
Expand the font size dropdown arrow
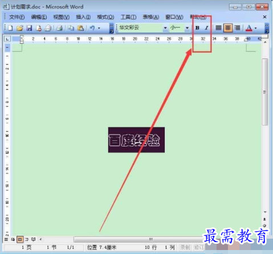(187, 28)
